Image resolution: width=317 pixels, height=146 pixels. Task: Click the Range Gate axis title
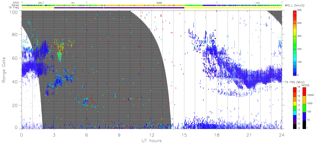[4, 70]
